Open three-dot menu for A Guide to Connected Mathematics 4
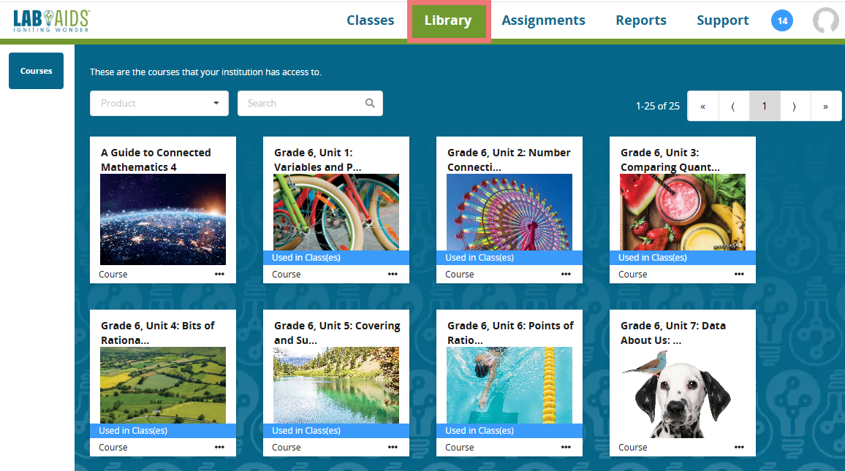 (x=219, y=274)
